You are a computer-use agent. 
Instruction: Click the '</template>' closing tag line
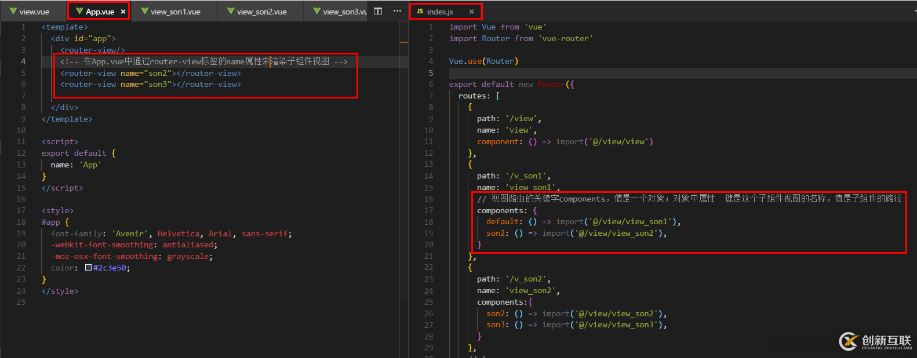click(67, 119)
